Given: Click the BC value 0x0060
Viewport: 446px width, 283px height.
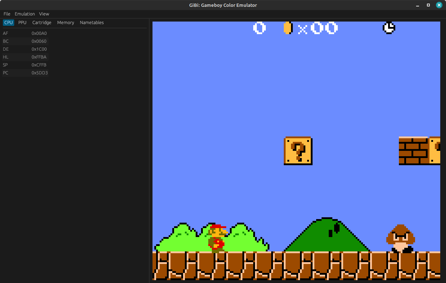Looking at the screenshot, I should tap(39, 41).
